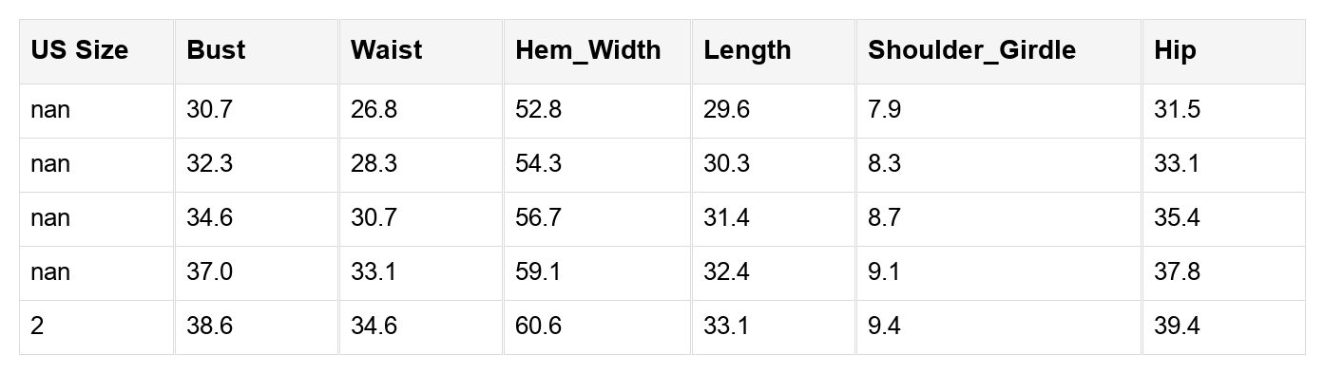Select Bust cell showing 37.0
This screenshot has height=373, width=1324.
tap(257, 273)
